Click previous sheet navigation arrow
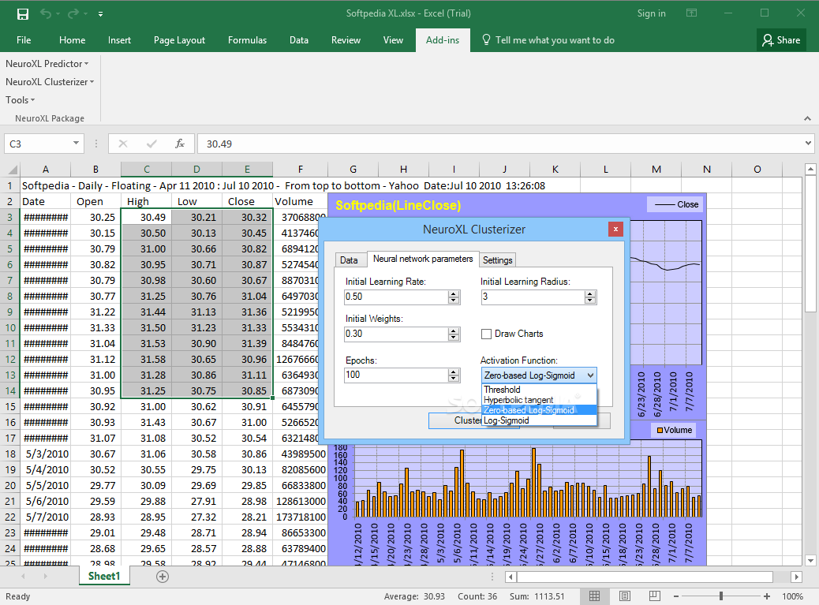 [23, 577]
